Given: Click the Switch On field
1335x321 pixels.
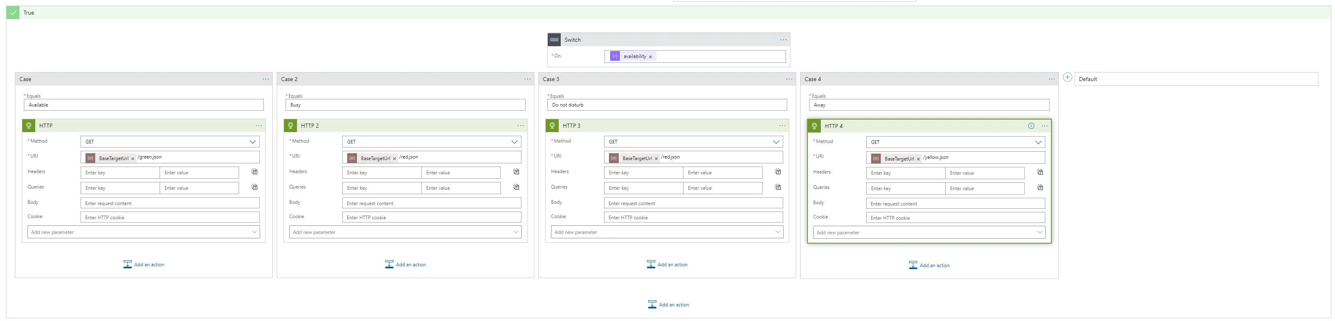Looking at the screenshot, I should click(695, 56).
